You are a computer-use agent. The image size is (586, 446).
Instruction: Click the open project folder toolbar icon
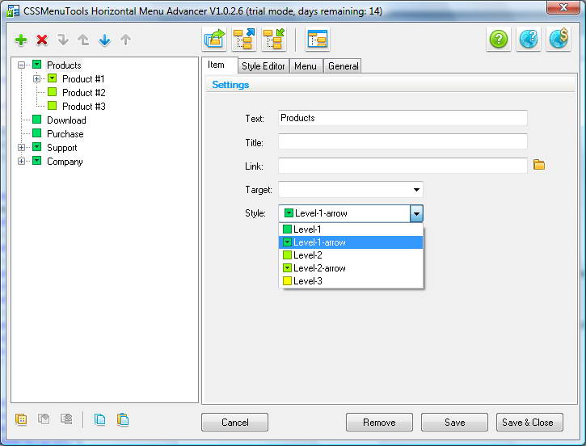point(214,39)
